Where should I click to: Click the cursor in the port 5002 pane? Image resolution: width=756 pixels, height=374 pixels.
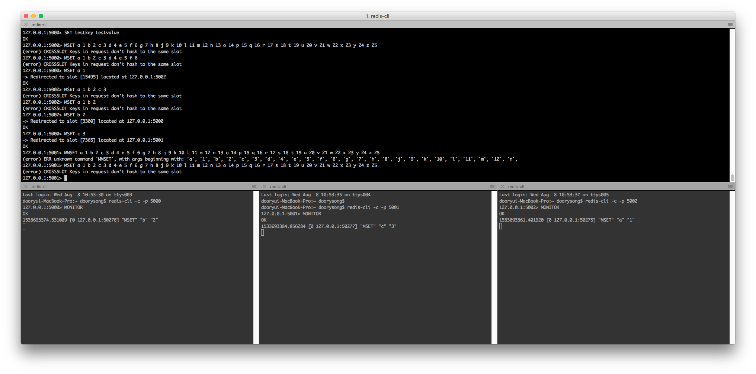pyautogui.click(x=501, y=226)
